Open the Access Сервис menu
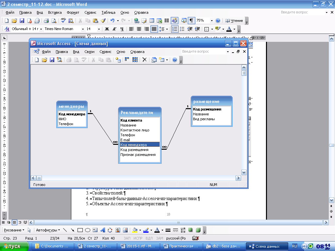Viewport: 335px width, 251px height. point(105,52)
